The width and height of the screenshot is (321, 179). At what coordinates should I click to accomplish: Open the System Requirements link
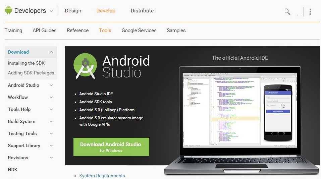pos(102,176)
